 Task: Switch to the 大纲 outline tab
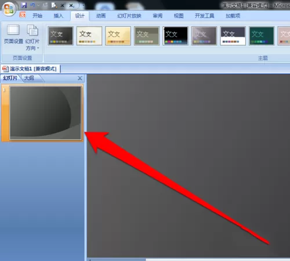(29, 78)
